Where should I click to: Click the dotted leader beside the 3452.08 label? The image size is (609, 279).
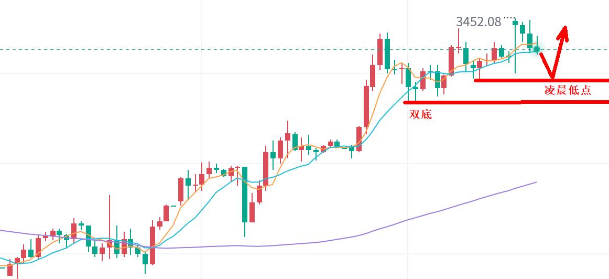[x=509, y=18]
